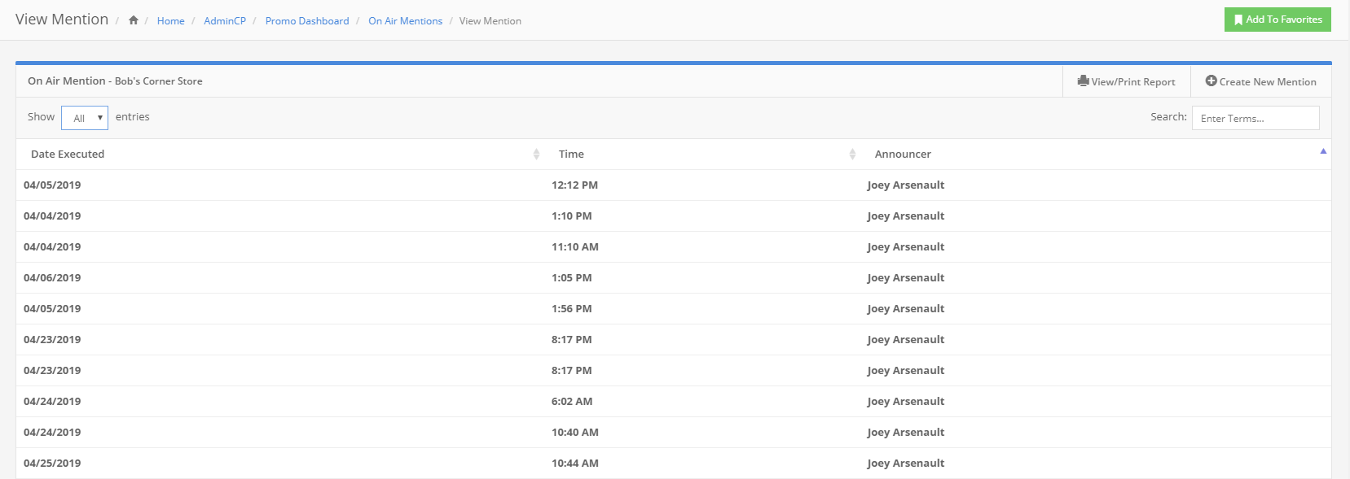This screenshot has height=479, width=1350.
Task: Click the bookmark icon on Add To Favorites
Action: click(x=1238, y=20)
